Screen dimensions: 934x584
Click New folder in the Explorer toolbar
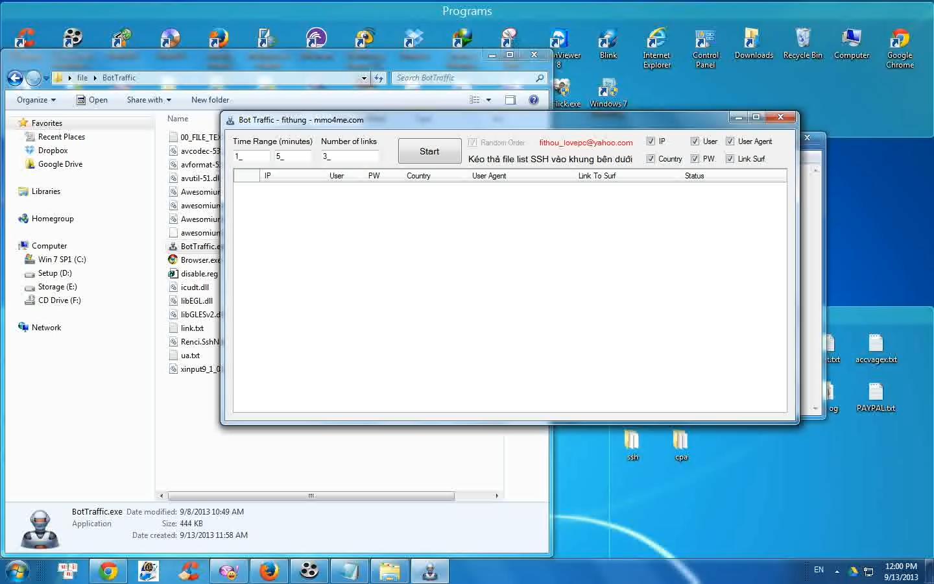210,100
